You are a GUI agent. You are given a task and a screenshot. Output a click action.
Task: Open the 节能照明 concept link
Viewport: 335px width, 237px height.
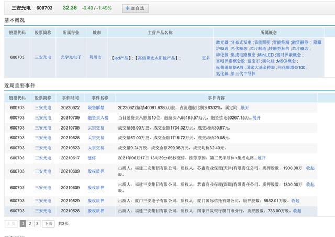click(262, 42)
